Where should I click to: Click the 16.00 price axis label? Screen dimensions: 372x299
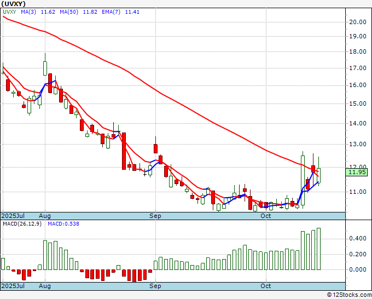(358, 85)
